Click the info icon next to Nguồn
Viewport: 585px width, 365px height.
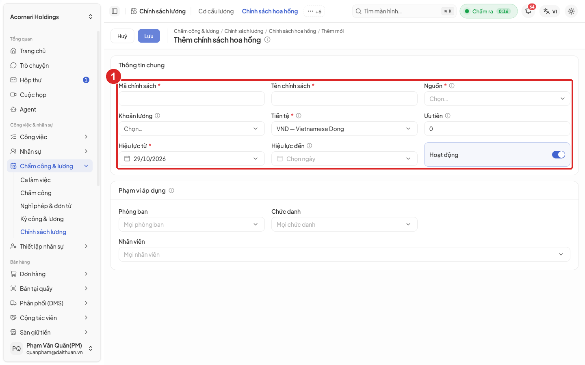pos(452,86)
